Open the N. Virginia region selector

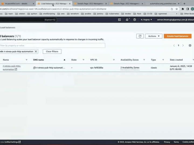pyautogui.click(x=146, y=20)
